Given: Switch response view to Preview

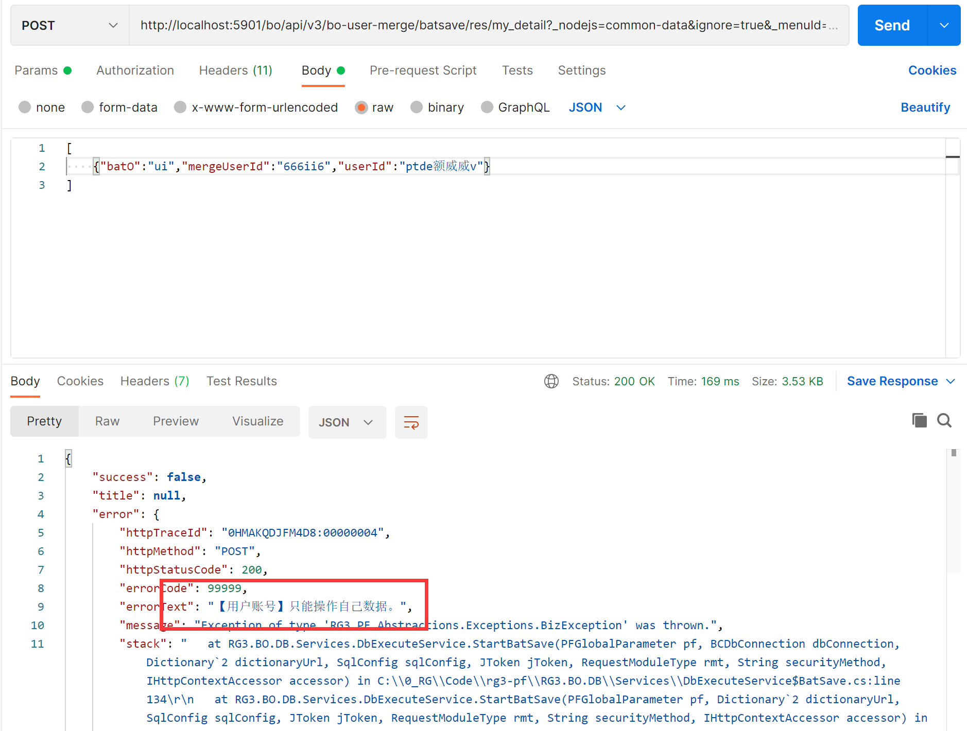Looking at the screenshot, I should (176, 421).
